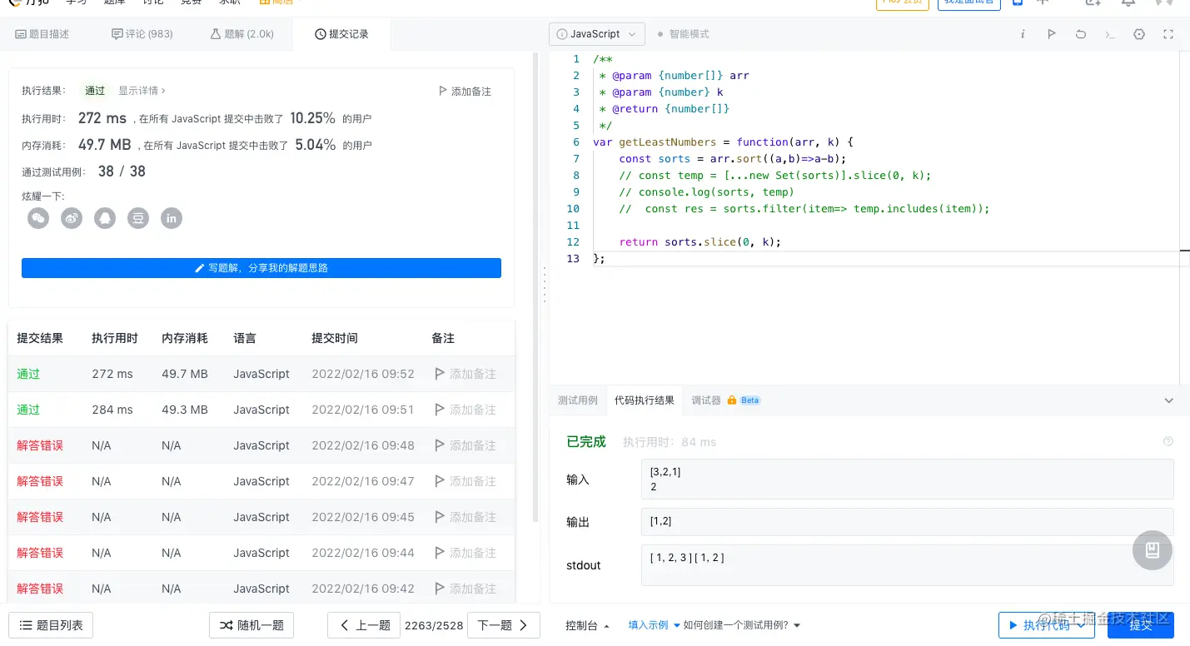Open the 通过 submission with 272 ms
The height and width of the screenshot is (646, 1190).
tap(28, 374)
